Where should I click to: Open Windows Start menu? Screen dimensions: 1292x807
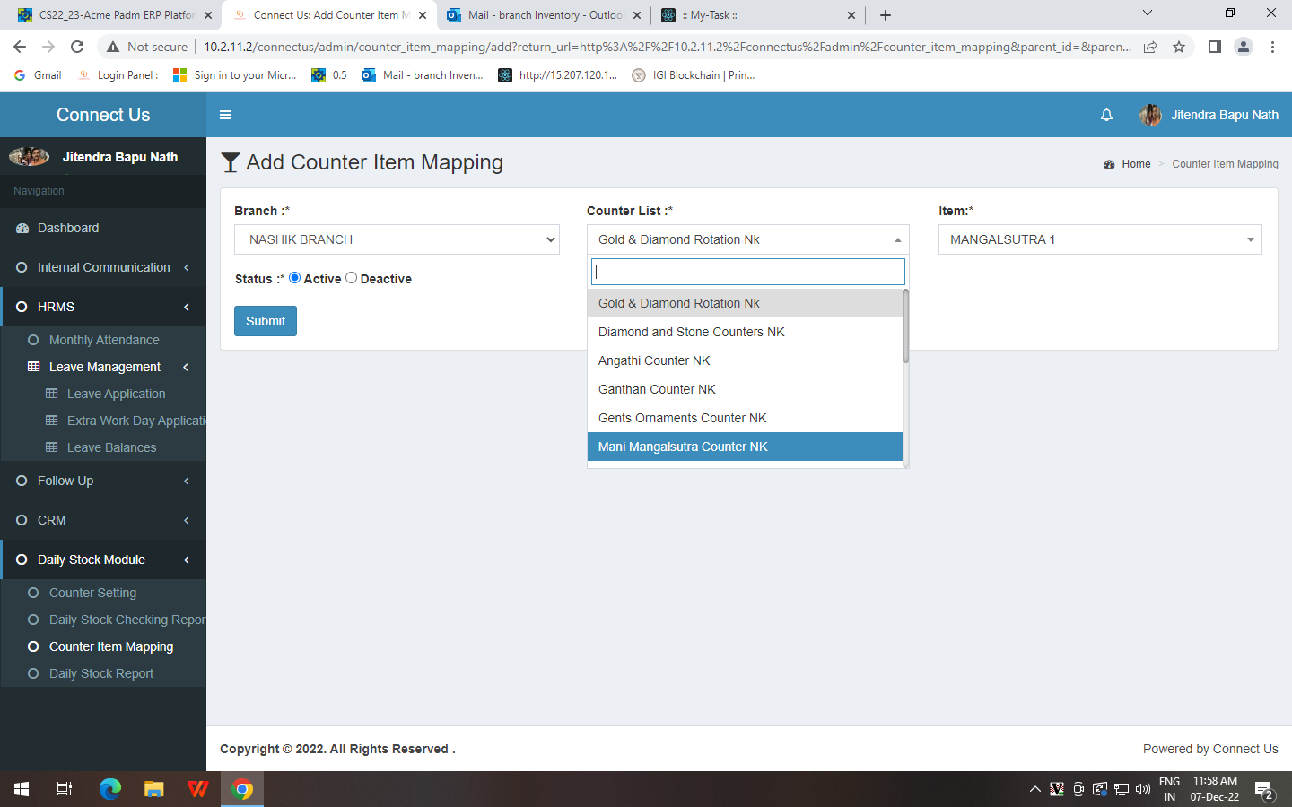coord(22,789)
